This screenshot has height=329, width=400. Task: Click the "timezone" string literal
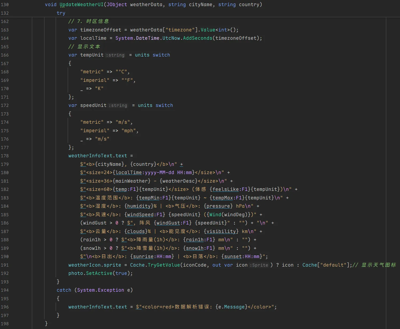coord(180,30)
